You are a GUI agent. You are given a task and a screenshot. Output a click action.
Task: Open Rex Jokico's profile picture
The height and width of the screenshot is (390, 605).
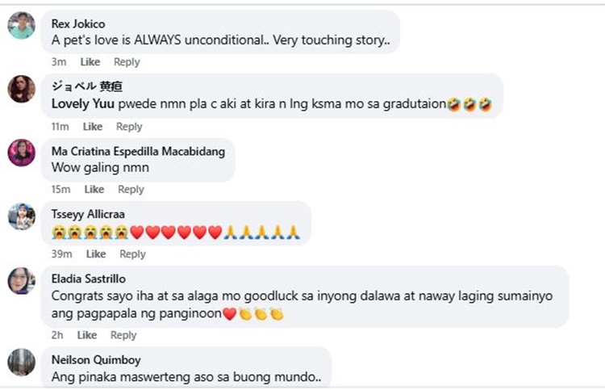pos(21,26)
